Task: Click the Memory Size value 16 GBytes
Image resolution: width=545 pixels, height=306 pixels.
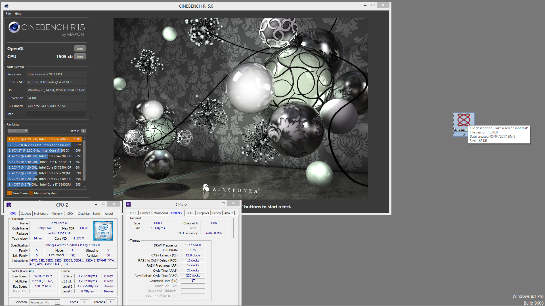Action: (158, 228)
